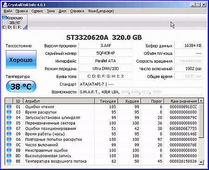Viewport: 209px width, 170px height.
Task: Open the Сервис menu
Action: coord(37,11)
